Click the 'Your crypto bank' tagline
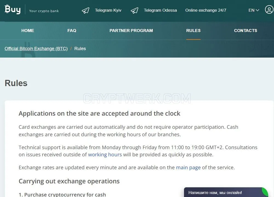This screenshot has width=274, height=197. click(x=44, y=11)
